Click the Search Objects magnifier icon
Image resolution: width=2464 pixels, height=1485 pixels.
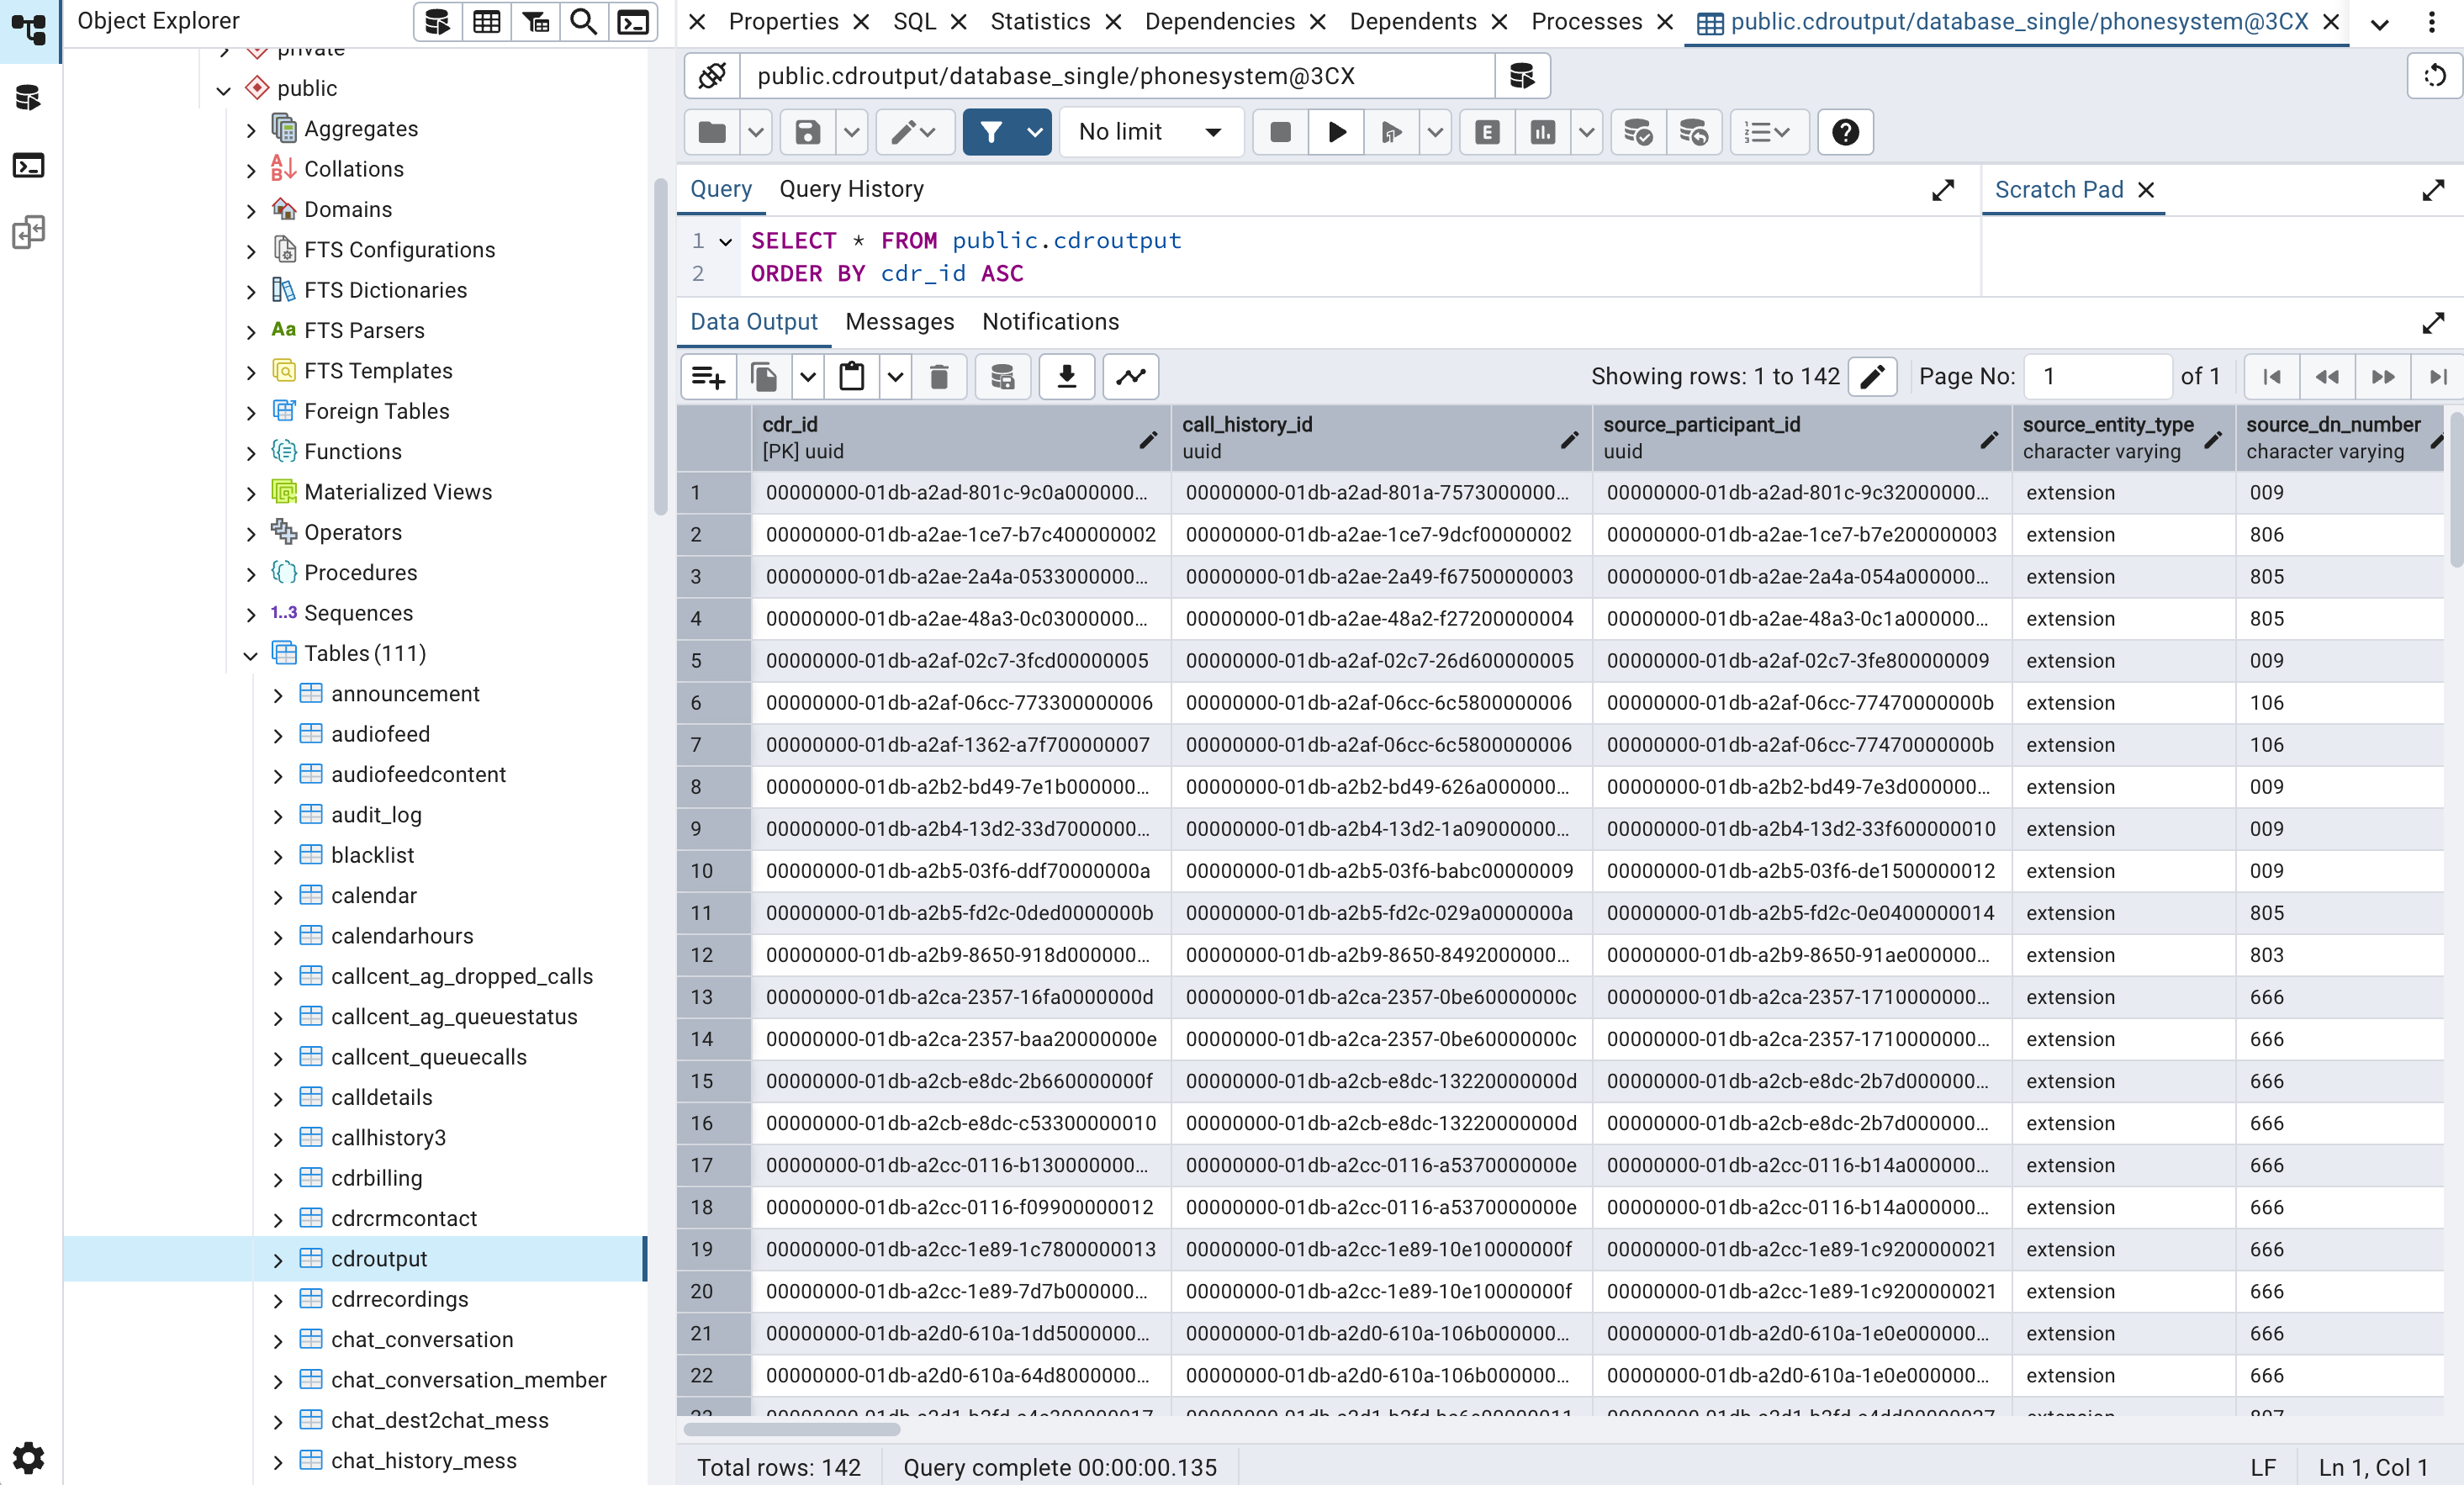pos(584,22)
